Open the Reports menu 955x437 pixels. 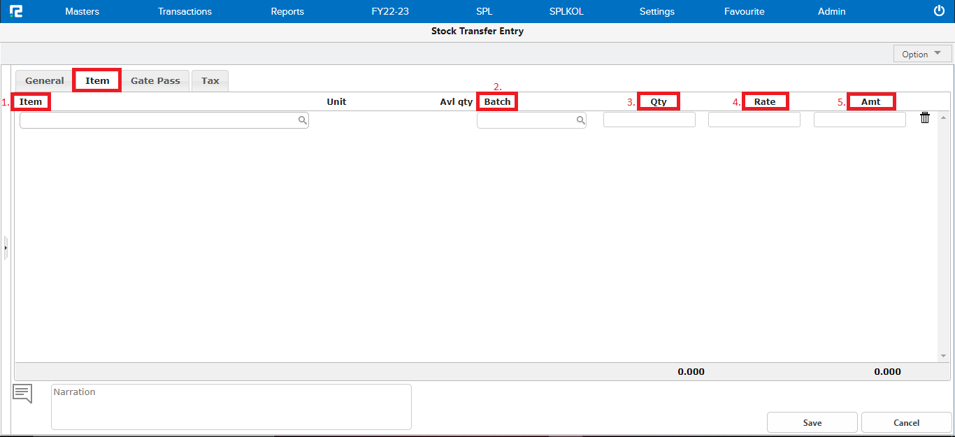click(287, 11)
